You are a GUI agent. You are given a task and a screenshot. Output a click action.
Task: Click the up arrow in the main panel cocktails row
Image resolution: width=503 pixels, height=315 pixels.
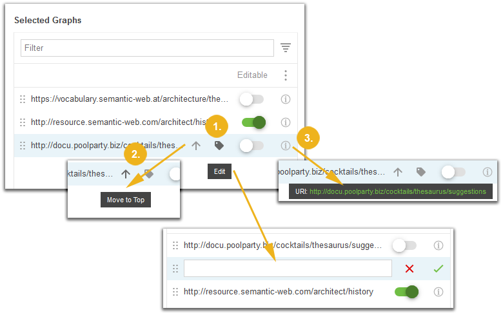tap(196, 146)
